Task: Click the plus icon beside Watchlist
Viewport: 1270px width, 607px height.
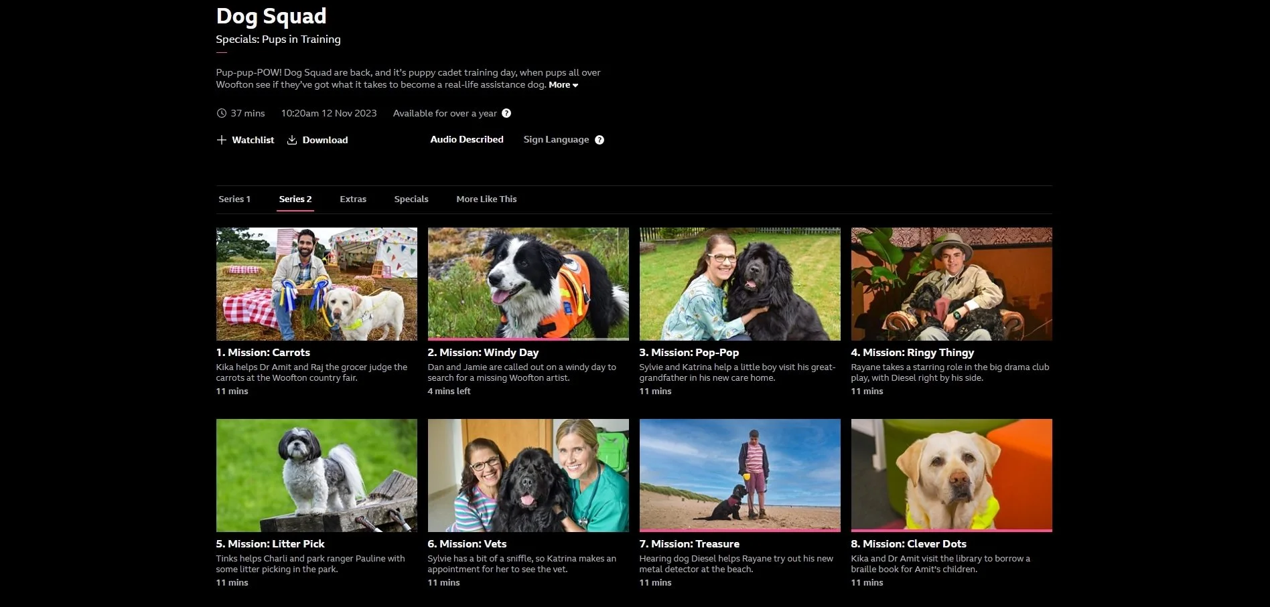Action: point(222,140)
